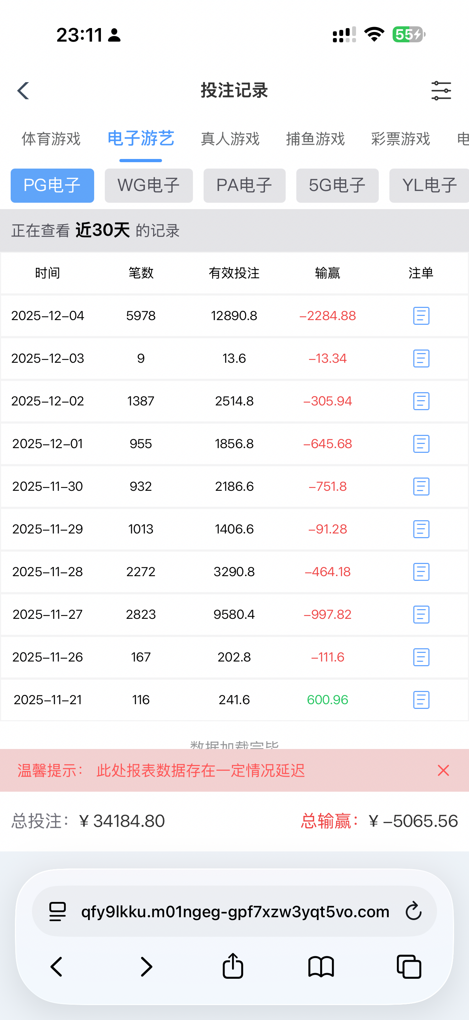Open bet slip details for 2025-12-04
Image resolution: width=469 pixels, height=1020 pixels.
[x=421, y=315]
